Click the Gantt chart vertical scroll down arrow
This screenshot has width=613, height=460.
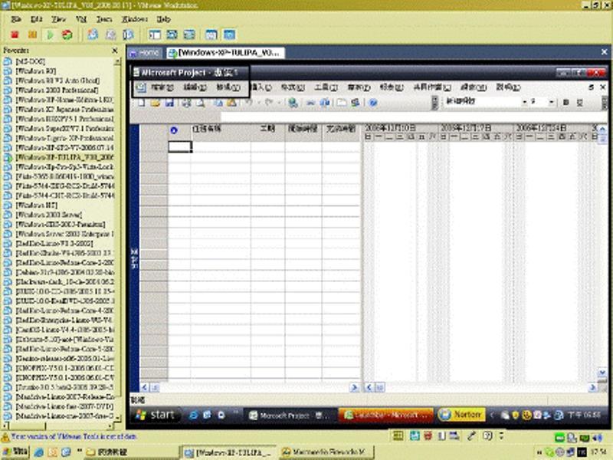click(x=602, y=372)
